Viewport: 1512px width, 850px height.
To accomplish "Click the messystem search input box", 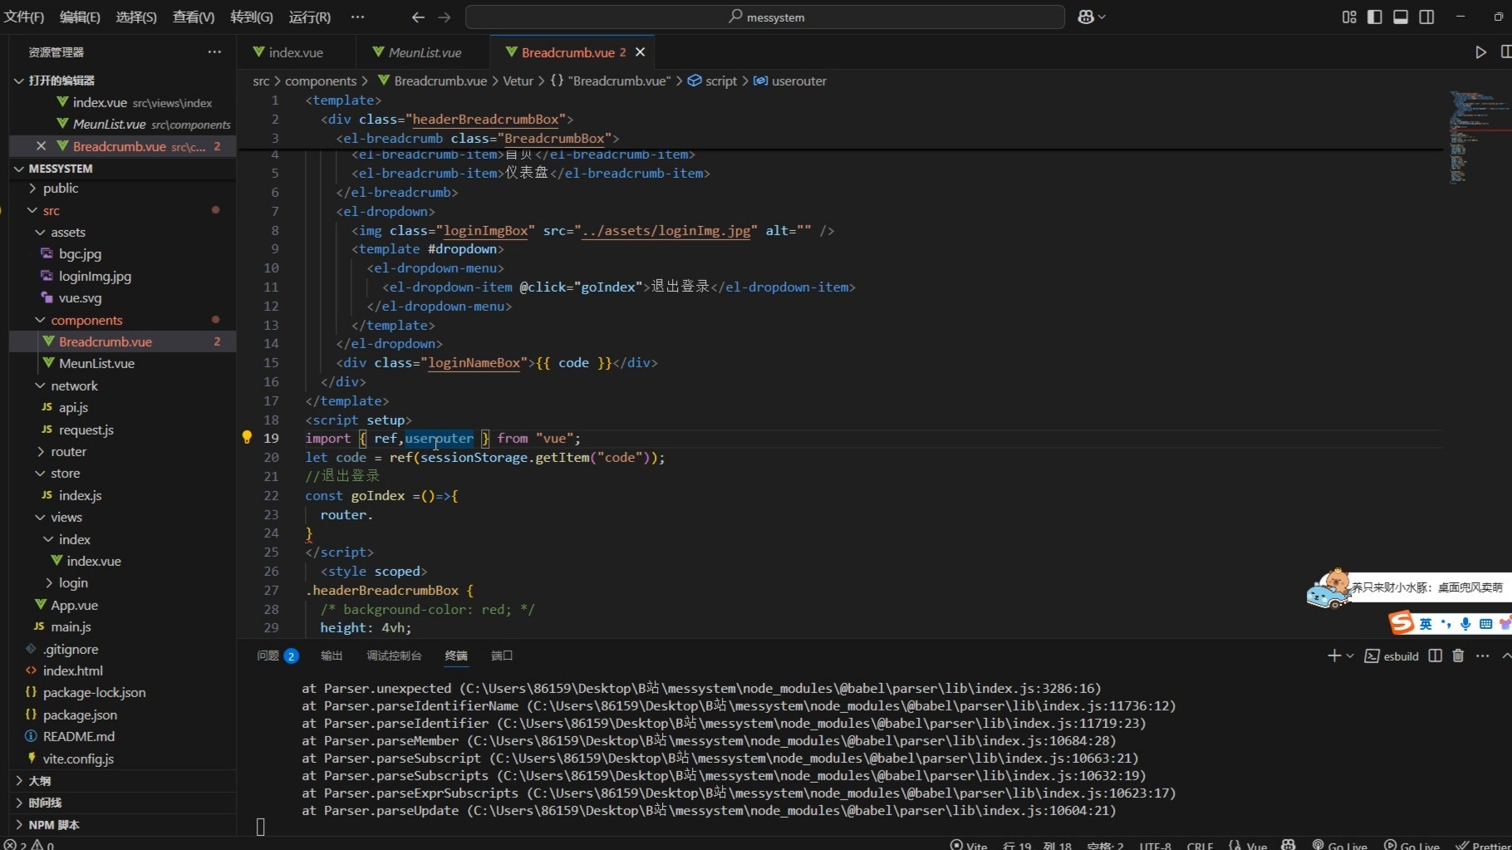I will [764, 17].
